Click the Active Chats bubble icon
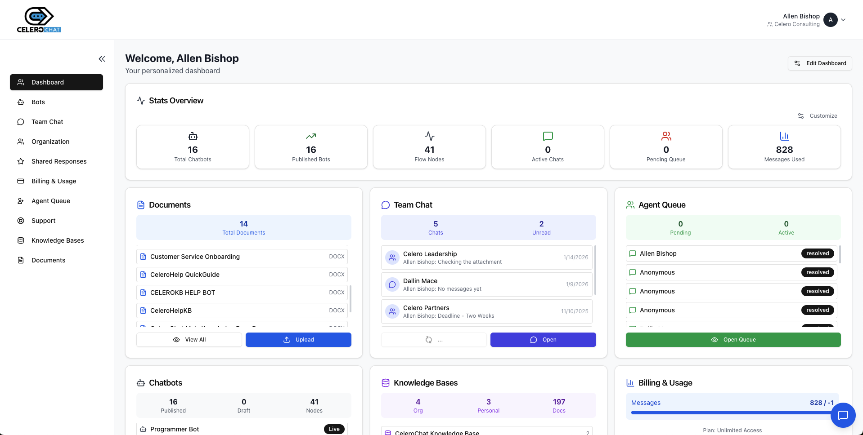This screenshot has width=863, height=435. coord(548,136)
